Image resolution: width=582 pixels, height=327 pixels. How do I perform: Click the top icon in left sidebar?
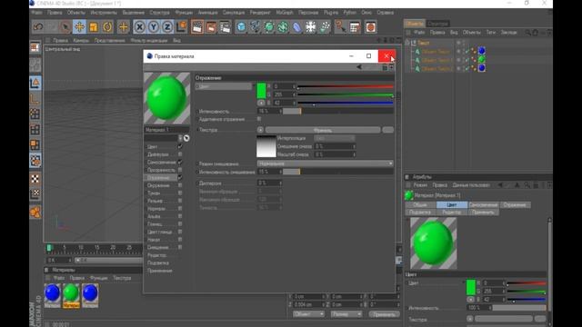coord(35,47)
